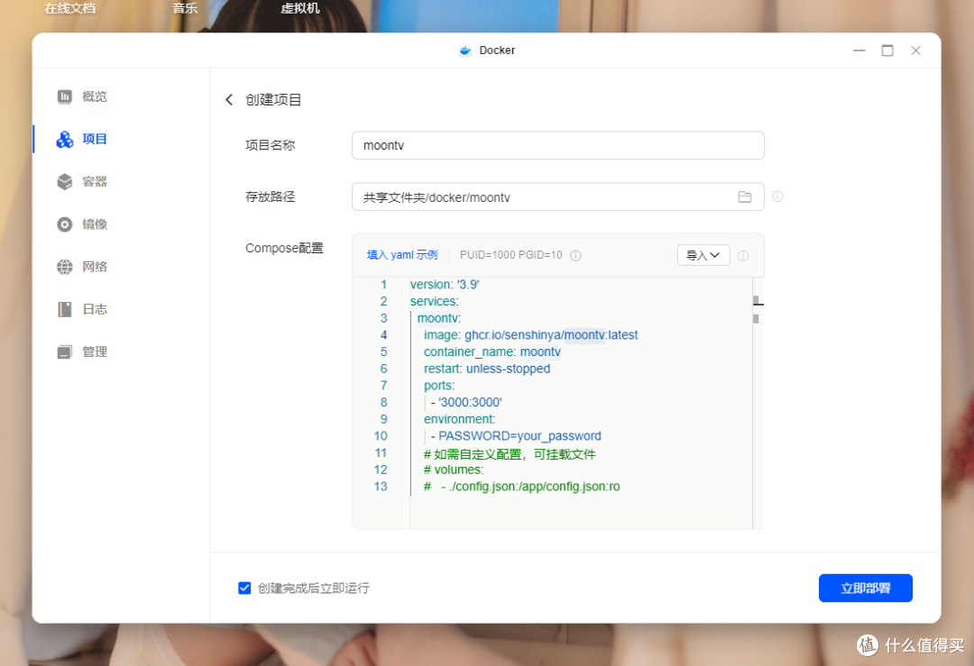The image size is (974, 666).
Task: Open the 镜像 image disc icon
Action: pos(65,224)
